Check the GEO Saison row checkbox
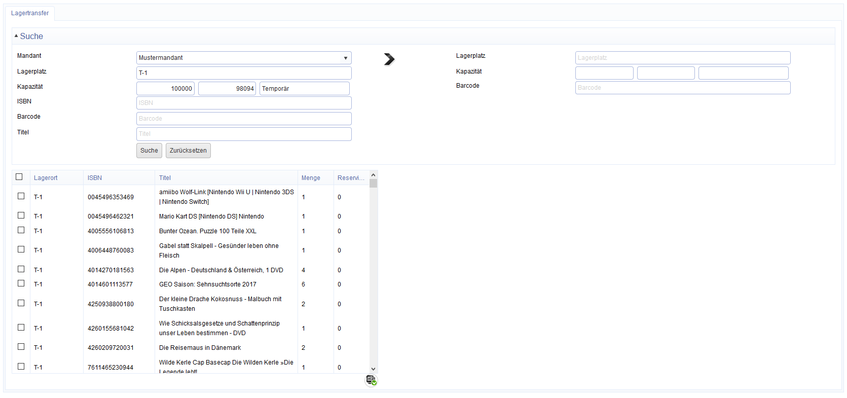Viewport: 847px width, 398px height. coord(21,283)
